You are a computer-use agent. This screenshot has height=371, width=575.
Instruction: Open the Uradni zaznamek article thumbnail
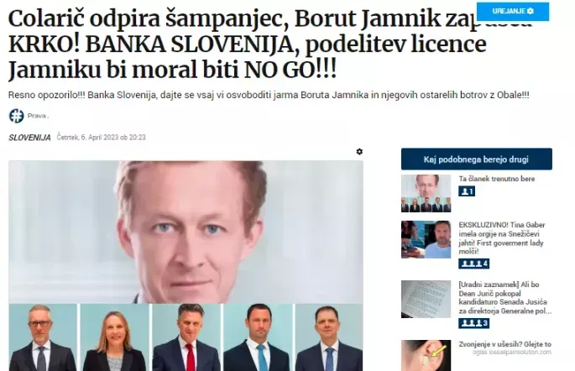click(x=426, y=299)
